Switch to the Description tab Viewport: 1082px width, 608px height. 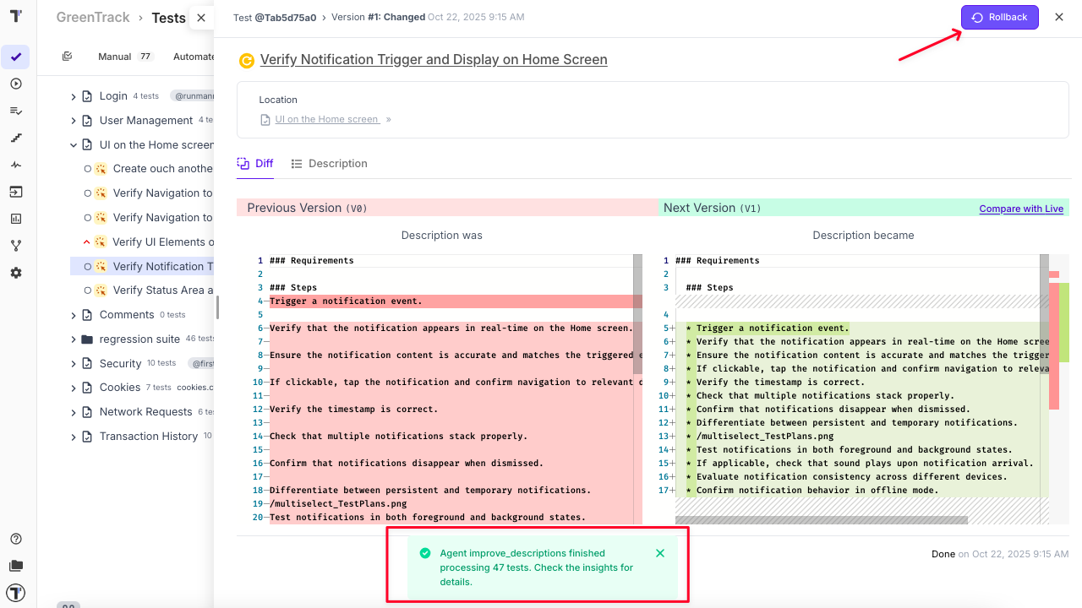(x=329, y=163)
